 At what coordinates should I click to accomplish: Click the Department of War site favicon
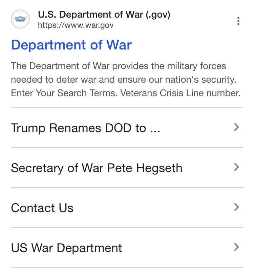coord(20,20)
